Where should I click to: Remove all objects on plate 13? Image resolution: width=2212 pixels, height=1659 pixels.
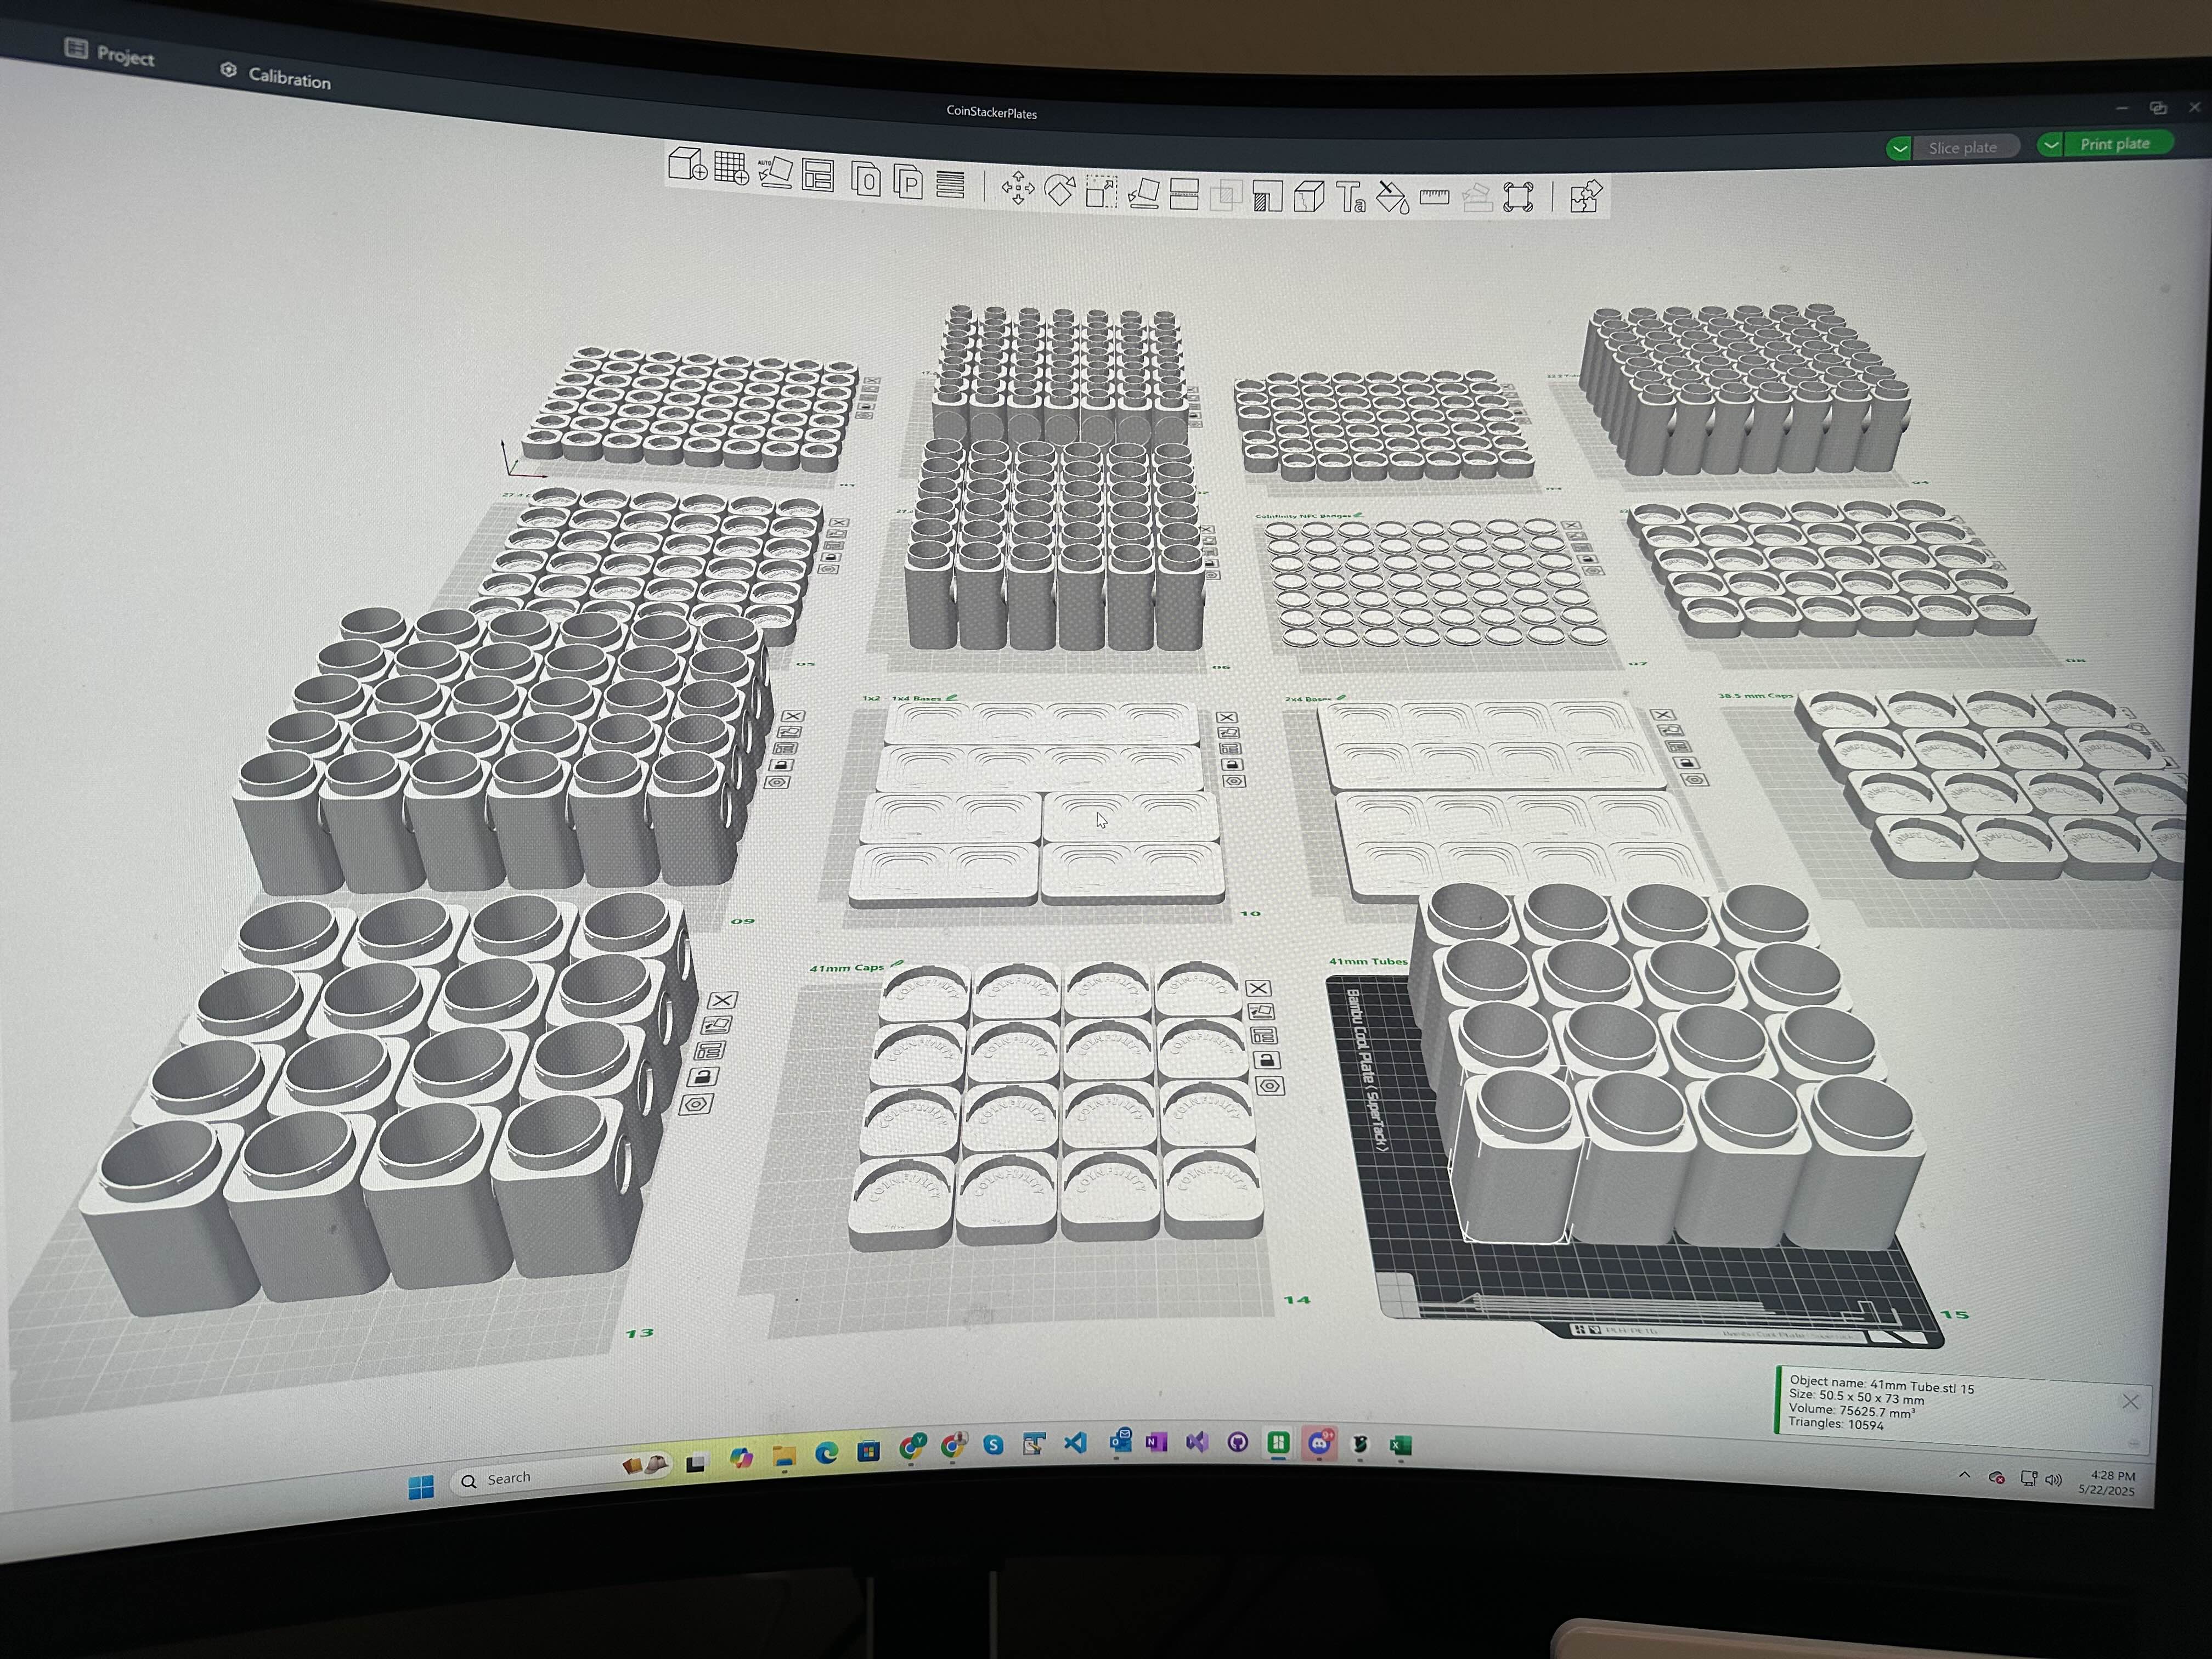[x=723, y=1000]
